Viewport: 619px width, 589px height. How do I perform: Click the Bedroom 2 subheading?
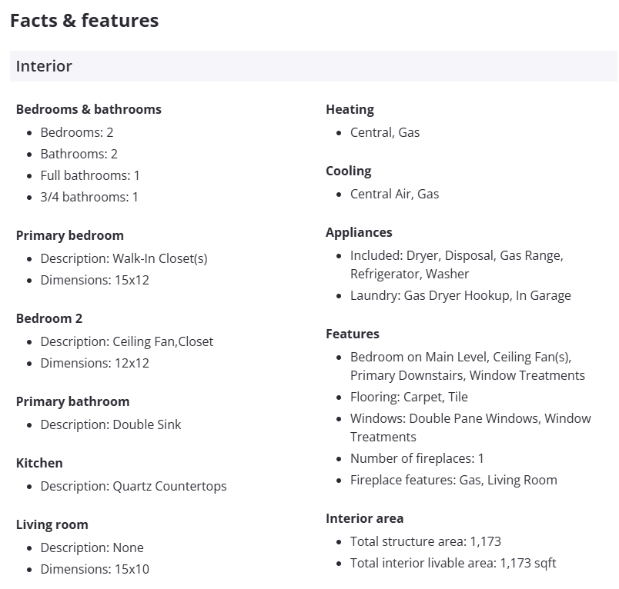(x=49, y=318)
